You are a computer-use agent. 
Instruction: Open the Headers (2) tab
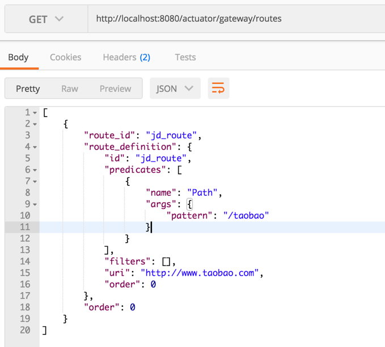point(126,57)
